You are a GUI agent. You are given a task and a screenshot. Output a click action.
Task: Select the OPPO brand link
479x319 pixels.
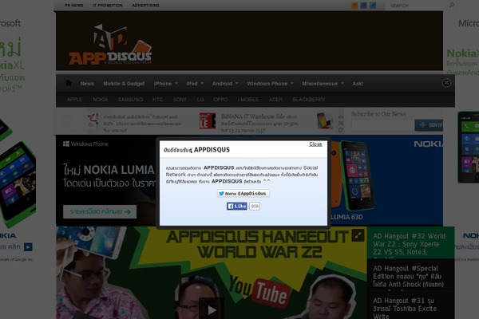click(x=220, y=100)
